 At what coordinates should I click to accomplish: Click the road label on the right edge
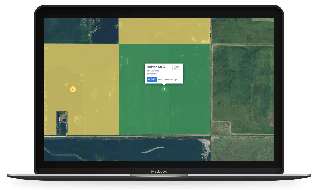211,32
